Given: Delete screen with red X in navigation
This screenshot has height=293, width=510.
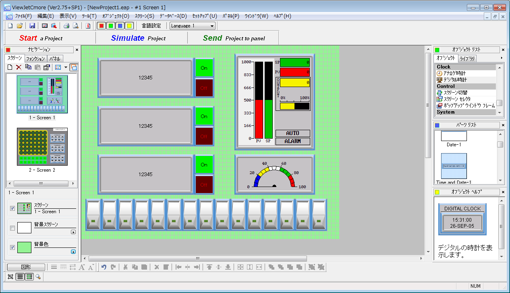Looking at the screenshot, I should tap(19, 67).
